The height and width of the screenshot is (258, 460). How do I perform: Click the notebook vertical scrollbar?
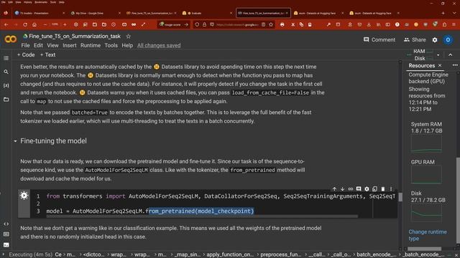(x=400, y=197)
